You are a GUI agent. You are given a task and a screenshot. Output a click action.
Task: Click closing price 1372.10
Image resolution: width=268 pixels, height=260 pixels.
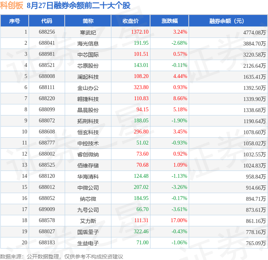pos(140,32)
